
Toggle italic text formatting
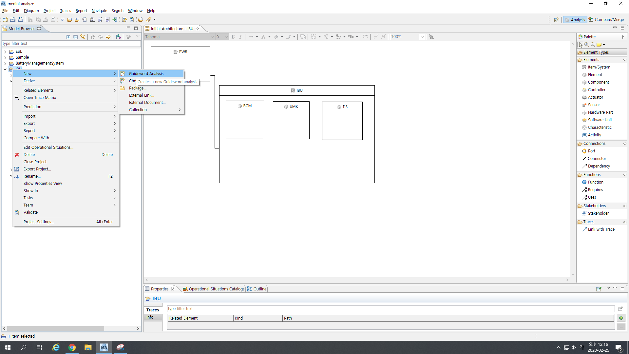click(x=240, y=37)
